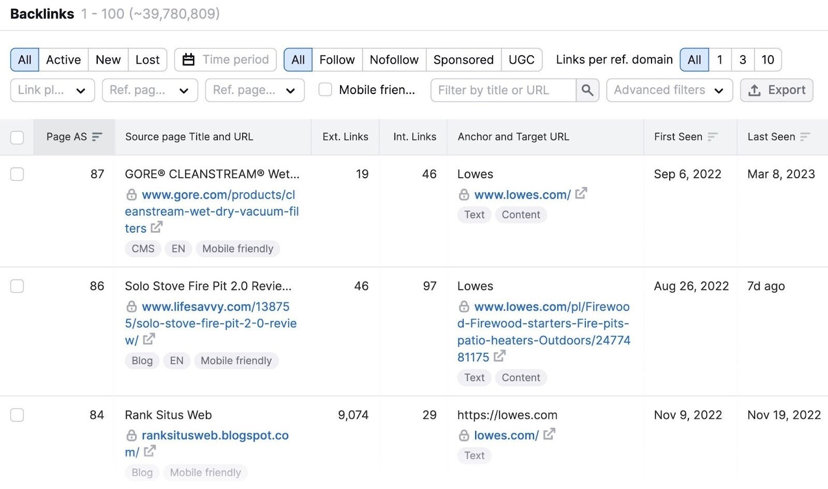
Task: Click lock icon beside www.lowes.com/ URL
Action: tap(464, 195)
